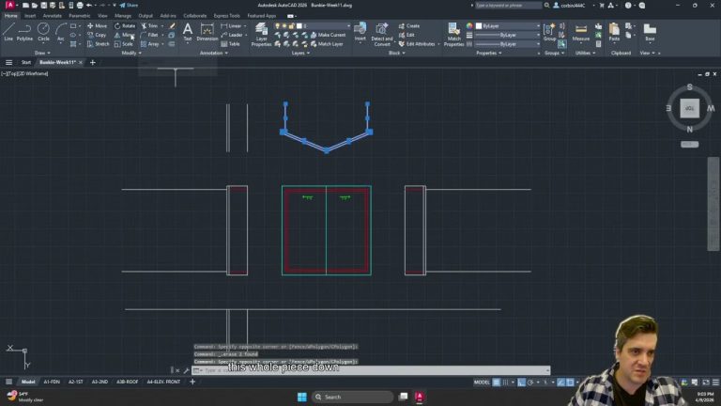This screenshot has height=406, width=721.
Task: Click the Share button in title bar
Action: pos(130,5)
